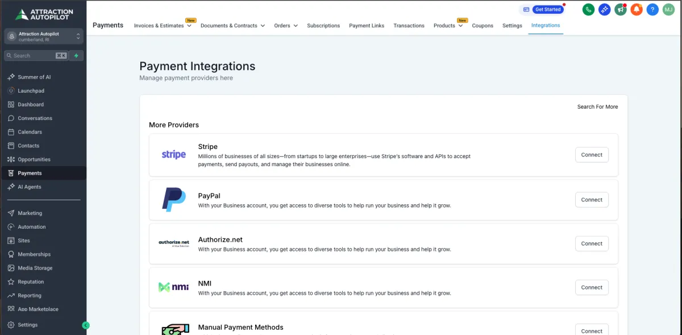Click the Get Started button
Image resolution: width=682 pixels, height=335 pixels.
[548, 10]
